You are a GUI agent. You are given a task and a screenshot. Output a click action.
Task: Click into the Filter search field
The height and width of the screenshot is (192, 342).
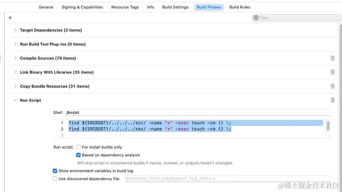click(297, 18)
